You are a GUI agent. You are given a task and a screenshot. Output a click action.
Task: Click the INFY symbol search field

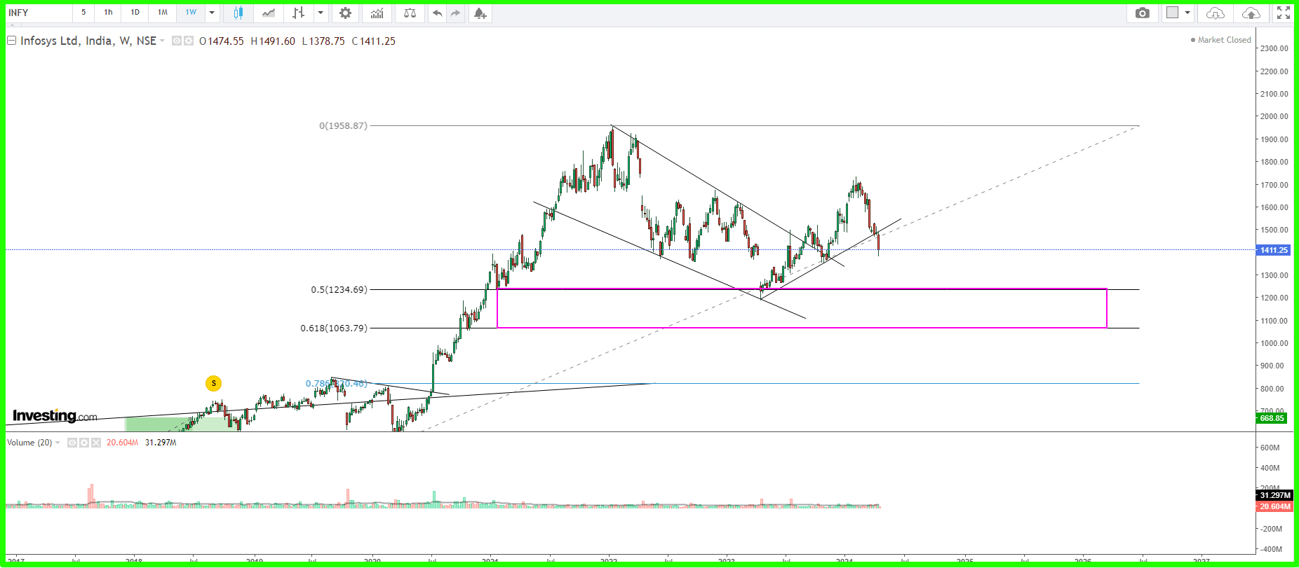[39, 13]
